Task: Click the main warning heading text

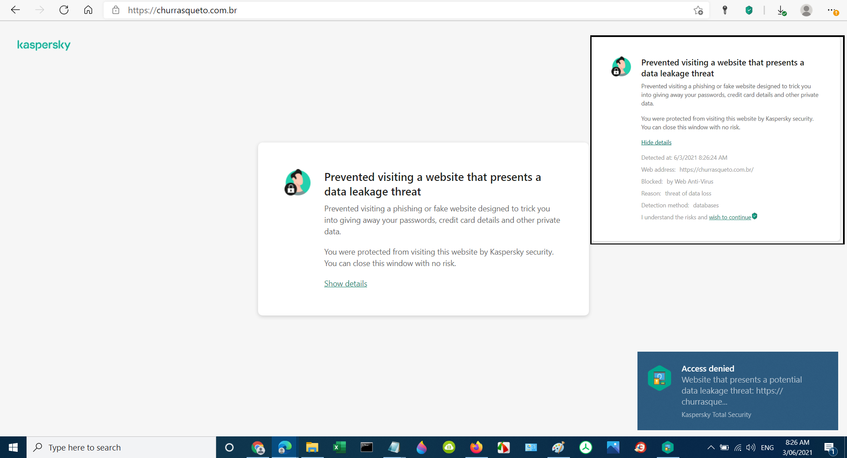Action: pos(432,184)
